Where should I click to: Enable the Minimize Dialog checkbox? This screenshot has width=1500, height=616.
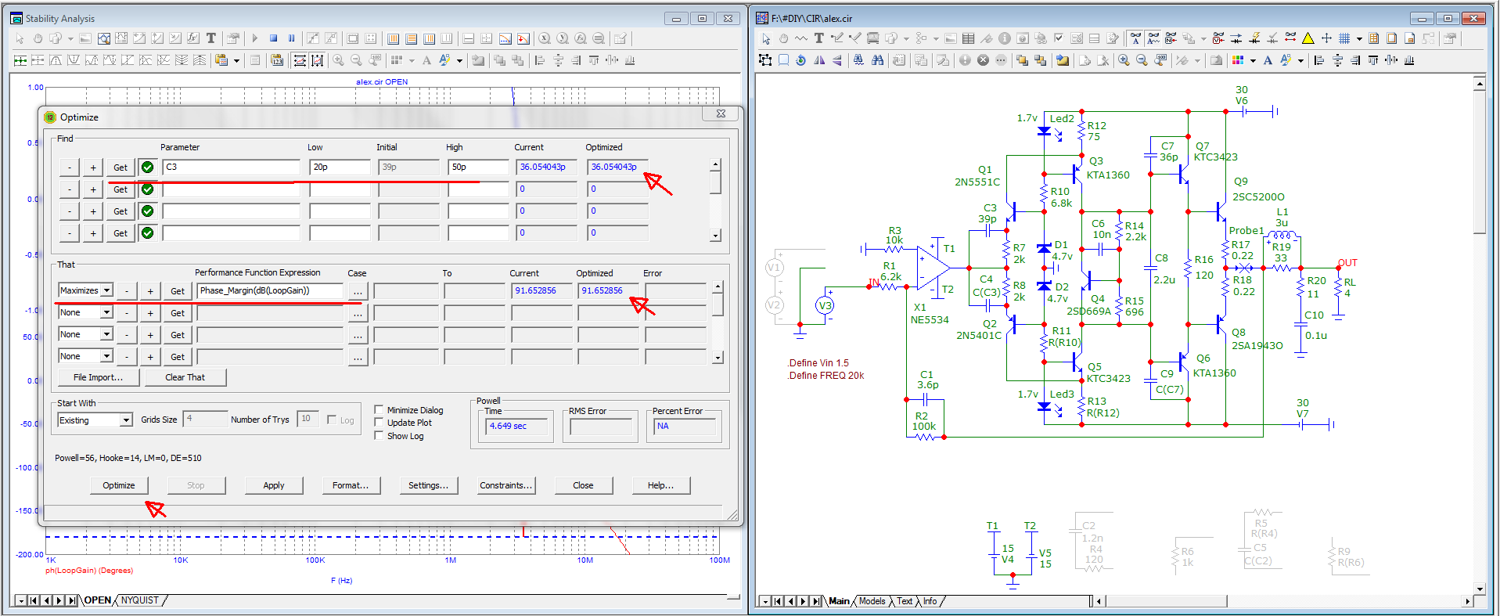coord(379,409)
